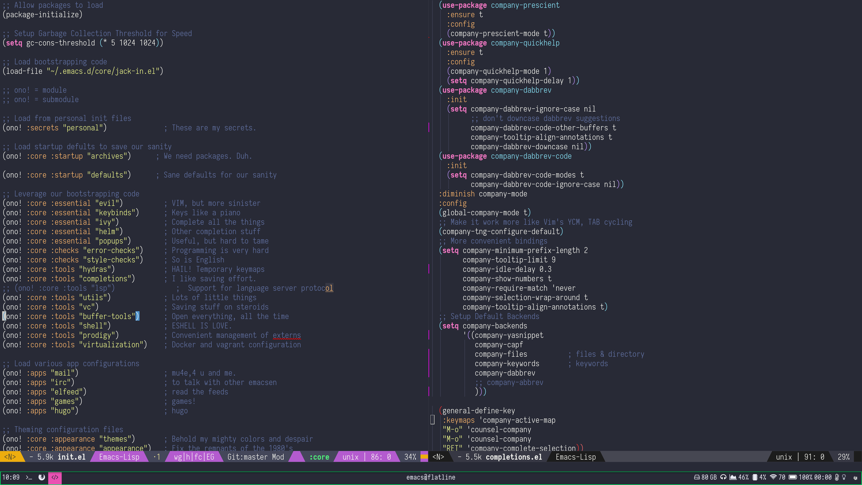The image size is (862, 485).
Task: Click the "themes" appearance entry
Action: click(x=115, y=439)
